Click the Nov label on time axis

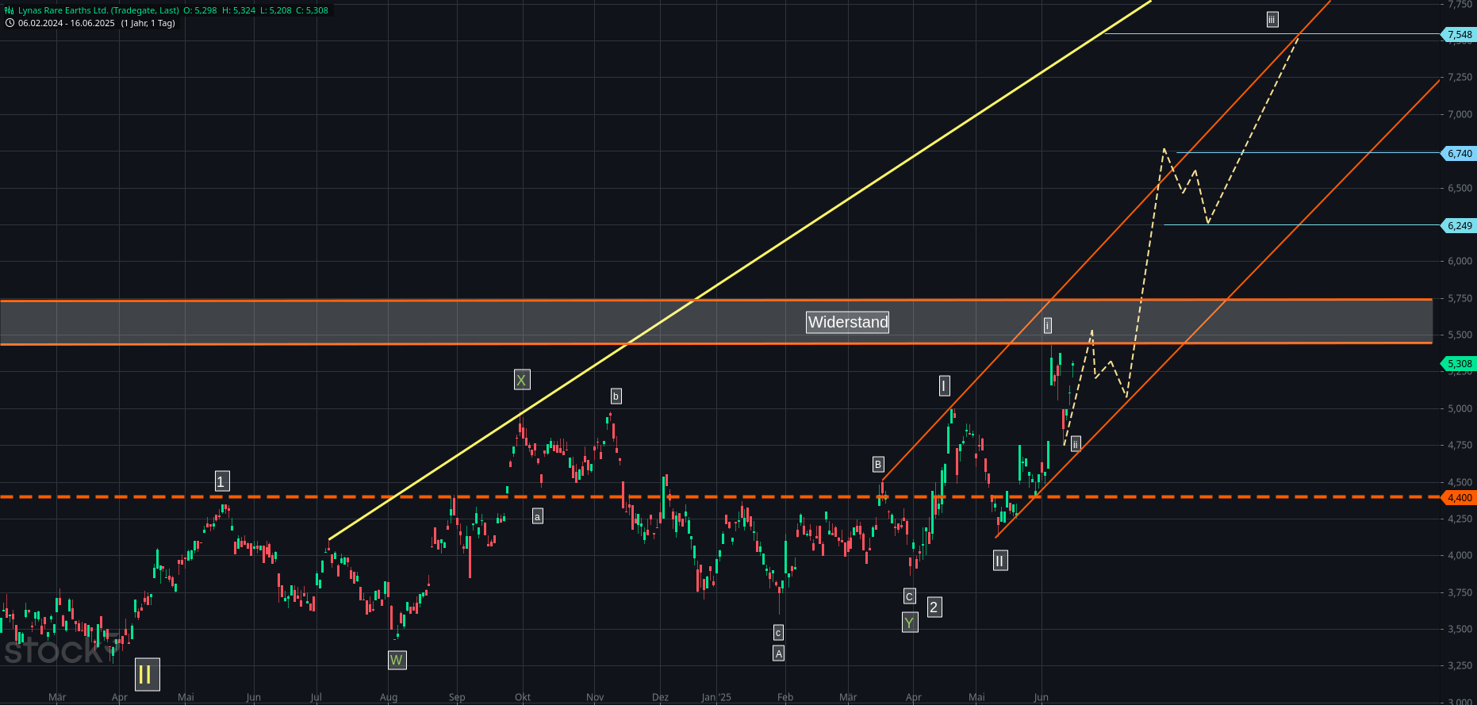(595, 697)
